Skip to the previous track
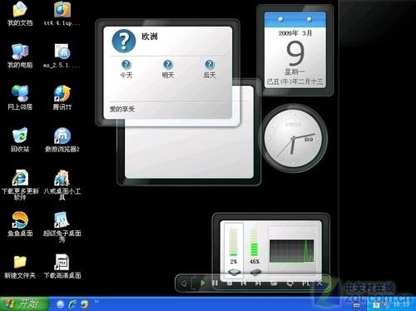 (244, 283)
